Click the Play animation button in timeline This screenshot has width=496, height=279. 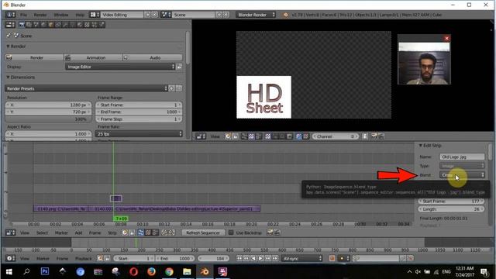(260, 258)
